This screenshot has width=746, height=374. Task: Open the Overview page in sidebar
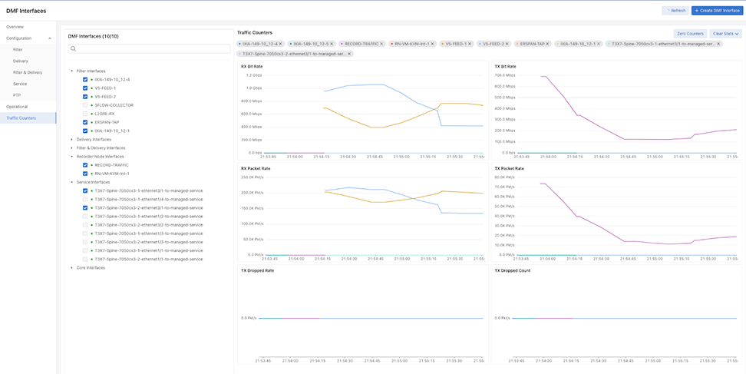click(x=15, y=27)
